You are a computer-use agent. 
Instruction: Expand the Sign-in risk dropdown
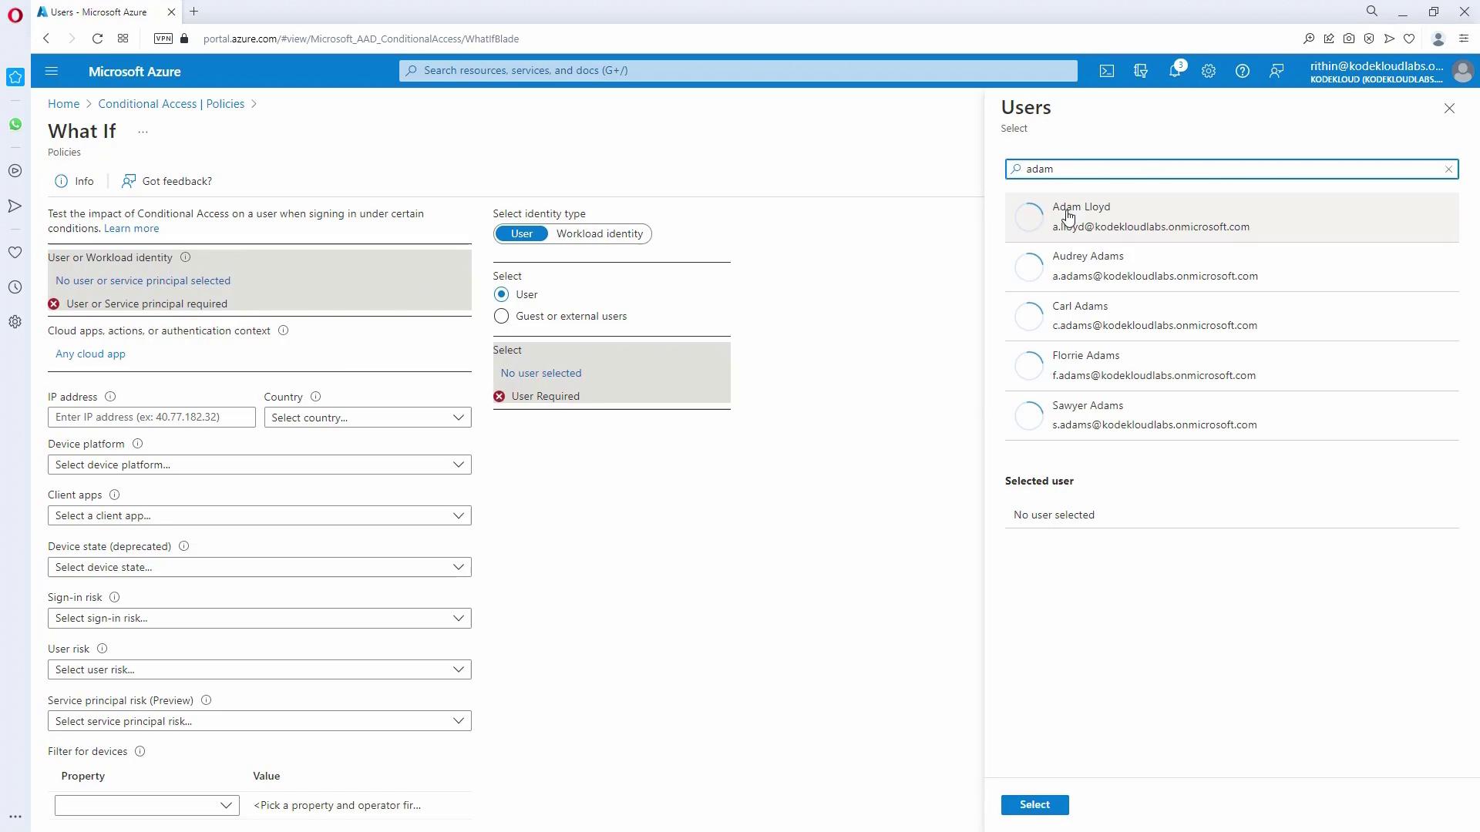click(259, 618)
